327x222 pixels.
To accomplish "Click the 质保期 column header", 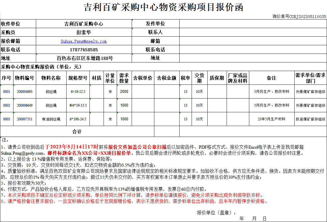I will 217,78.
